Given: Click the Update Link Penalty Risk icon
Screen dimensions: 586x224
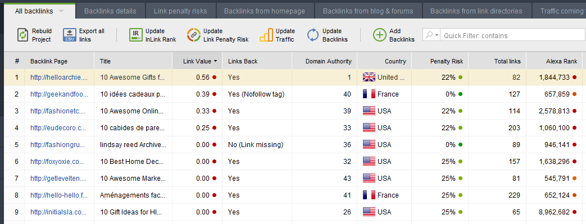Looking at the screenshot, I should pos(194,35).
